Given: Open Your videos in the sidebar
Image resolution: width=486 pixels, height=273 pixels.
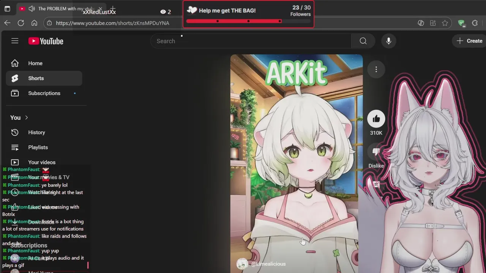Looking at the screenshot, I should tap(44, 162).
